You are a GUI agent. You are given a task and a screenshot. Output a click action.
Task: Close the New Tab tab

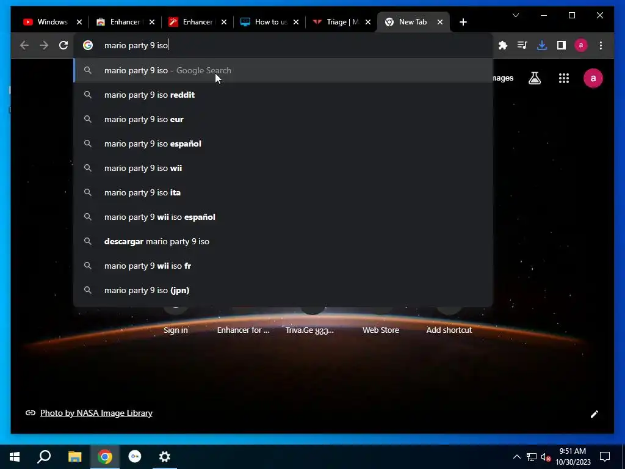(440, 23)
